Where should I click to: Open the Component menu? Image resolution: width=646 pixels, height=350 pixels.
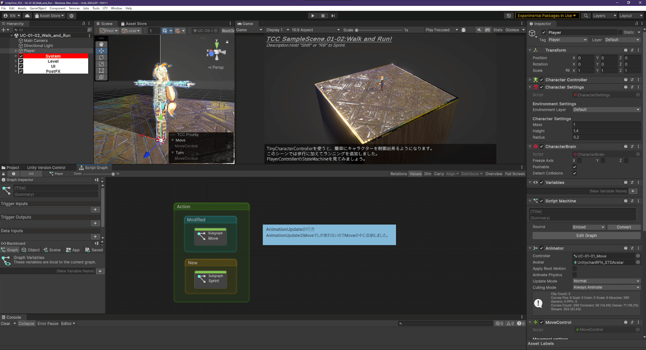click(x=58, y=9)
